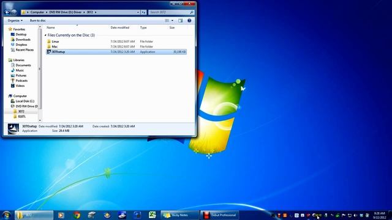Open the Organize menu
Screen dimensions: 392x220
pos(15,20)
